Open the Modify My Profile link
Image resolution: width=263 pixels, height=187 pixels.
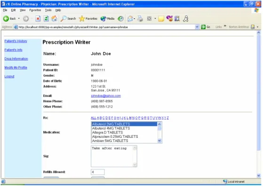point(16,67)
